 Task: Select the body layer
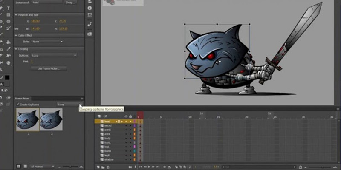107,138
